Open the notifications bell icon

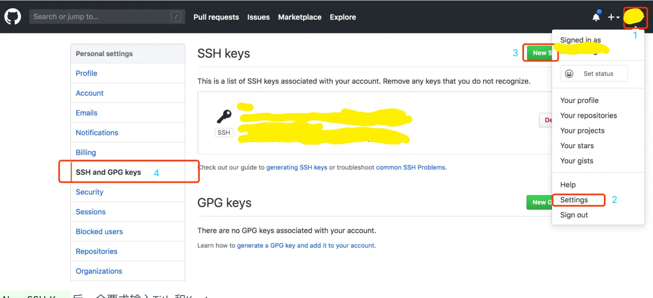[596, 17]
